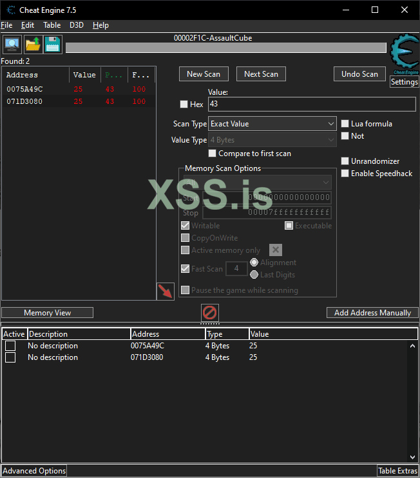This screenshot has width=420, height=478.
Task: Click the Cheat Engine logo icon
Action: 405,54
